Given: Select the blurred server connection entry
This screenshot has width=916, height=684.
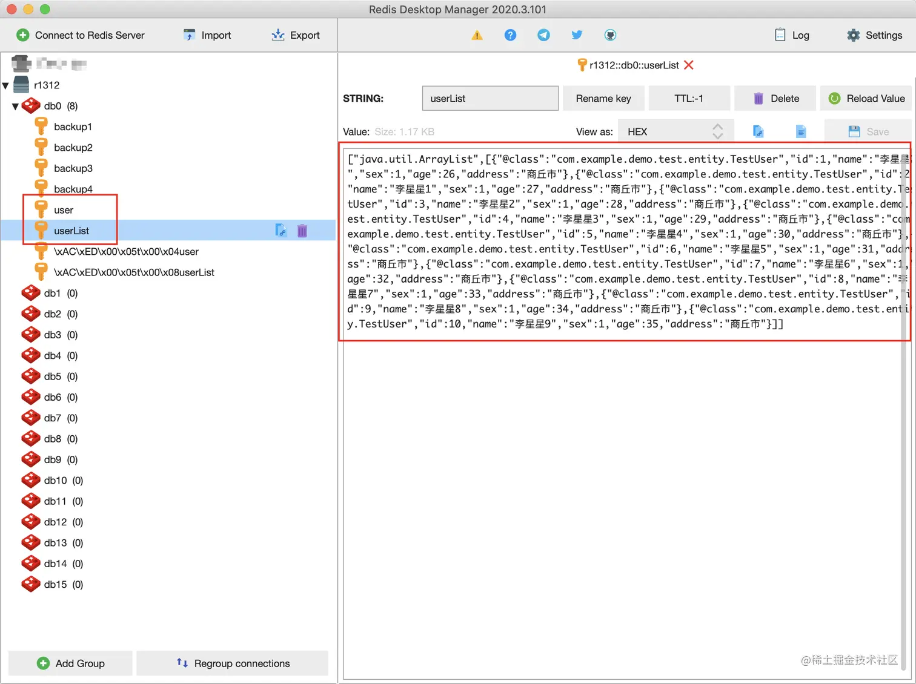Looking at the screenshot, I should [49, 64].
